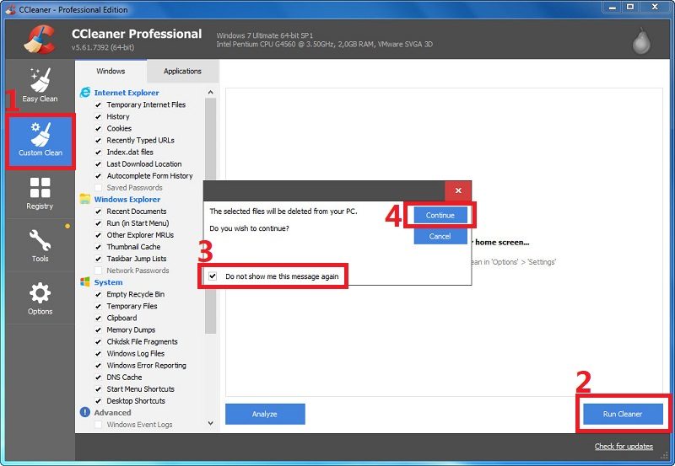Click the Windows Error Reporting label
Viewport: 675px width, 466px height.
coord(146,366)
